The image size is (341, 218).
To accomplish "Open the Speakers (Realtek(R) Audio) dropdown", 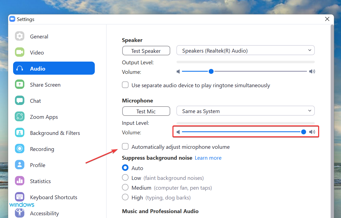I will click(246, 50).
